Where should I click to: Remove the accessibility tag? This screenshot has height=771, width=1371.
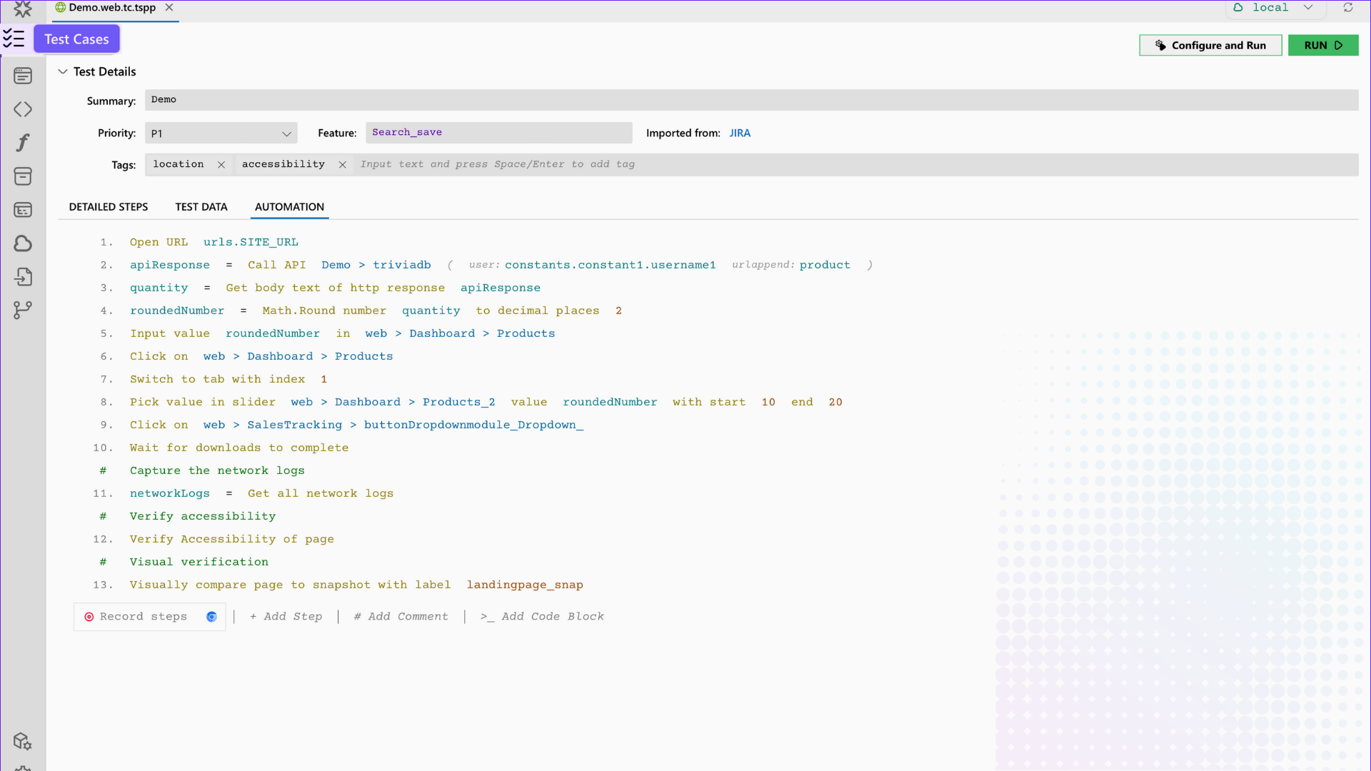tap(343, 165)
